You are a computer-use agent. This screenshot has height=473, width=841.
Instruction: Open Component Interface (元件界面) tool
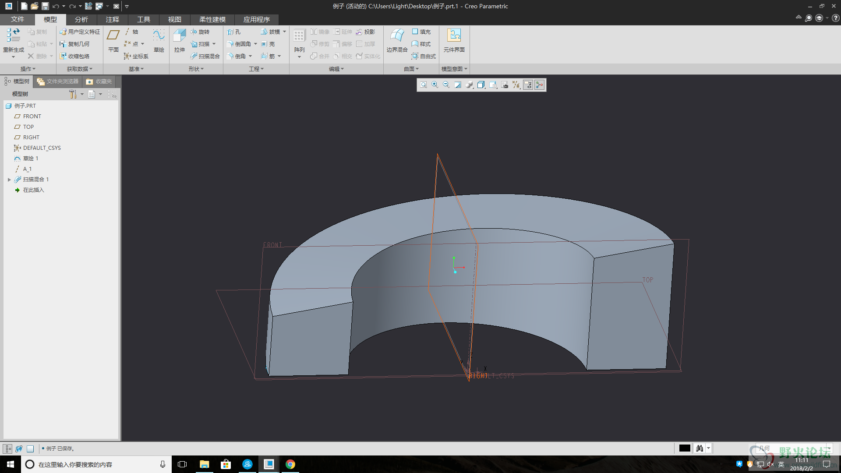[454, 41]
